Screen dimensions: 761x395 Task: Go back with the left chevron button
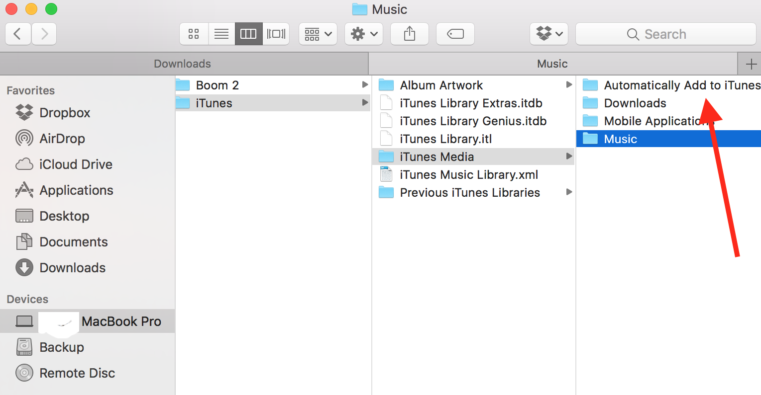tap(18, 34)
